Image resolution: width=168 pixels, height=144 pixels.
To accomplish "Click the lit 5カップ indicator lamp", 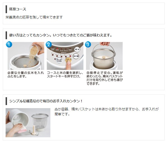I will coord(70,56).
